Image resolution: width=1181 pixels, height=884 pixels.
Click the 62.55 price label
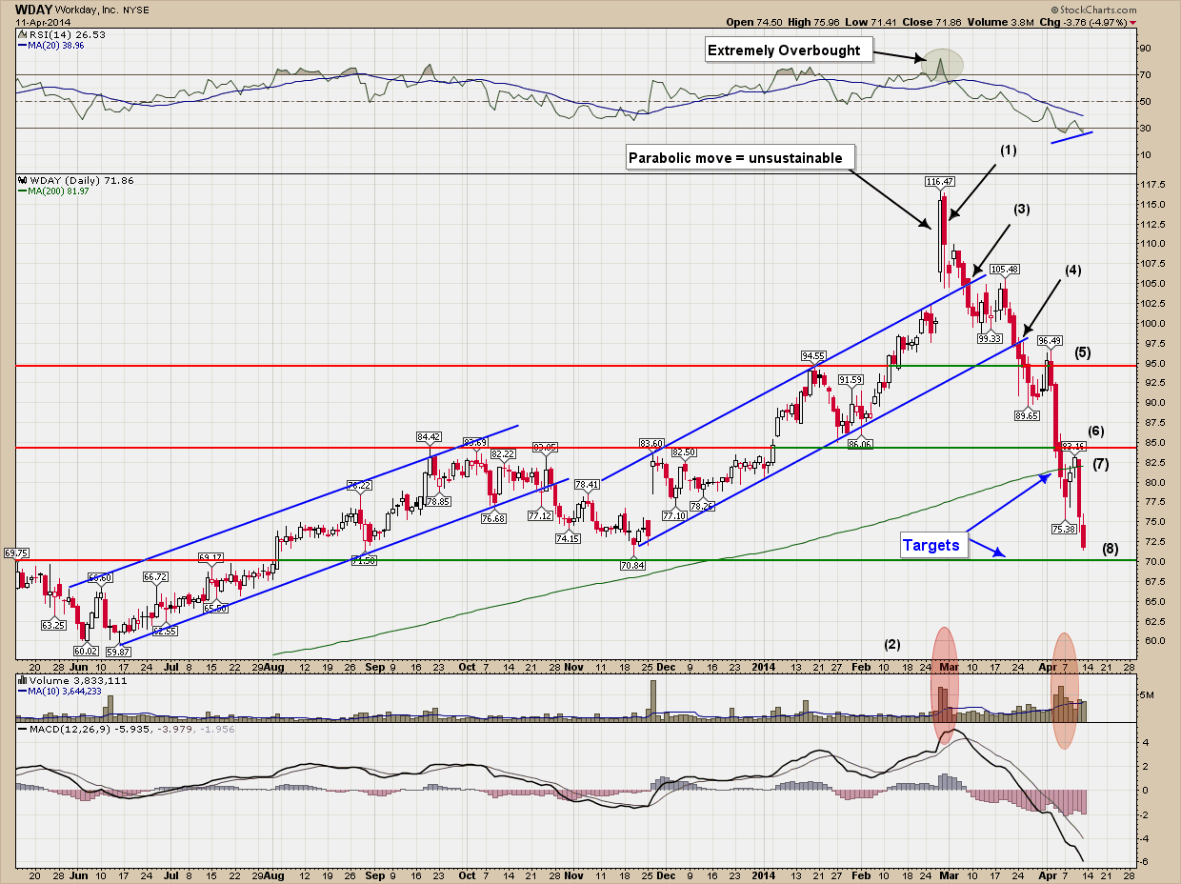point(165,630)
